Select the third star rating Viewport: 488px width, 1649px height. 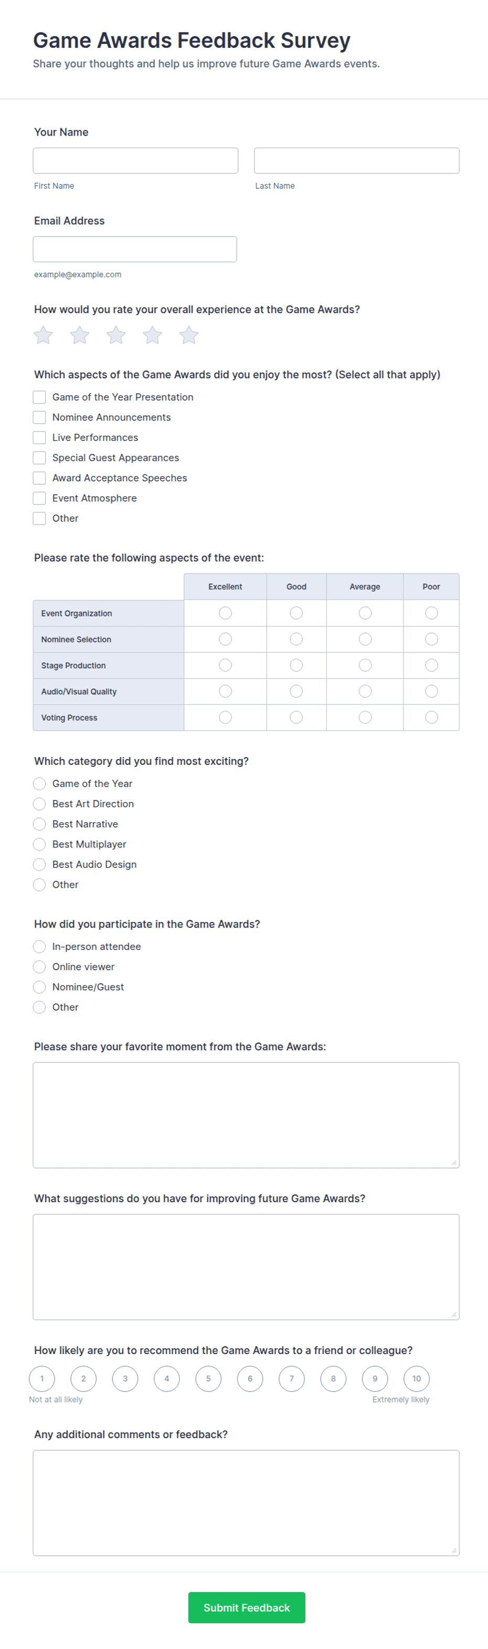click(x=115, y=335)
